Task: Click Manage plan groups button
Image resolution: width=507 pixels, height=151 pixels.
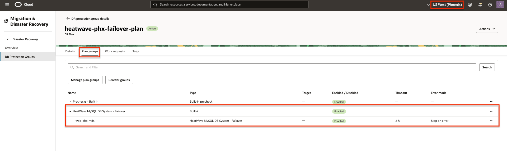Action: [85, 80]
